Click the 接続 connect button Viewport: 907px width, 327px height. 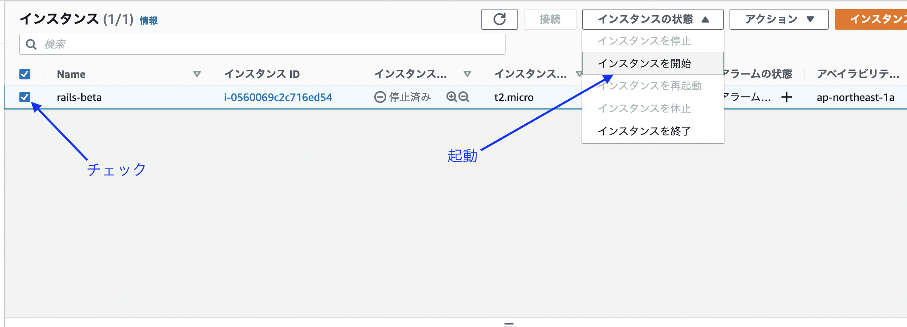(x=550, y=19)
